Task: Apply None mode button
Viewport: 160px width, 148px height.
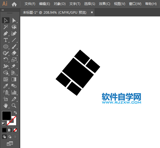Action: tap(15, 130)
